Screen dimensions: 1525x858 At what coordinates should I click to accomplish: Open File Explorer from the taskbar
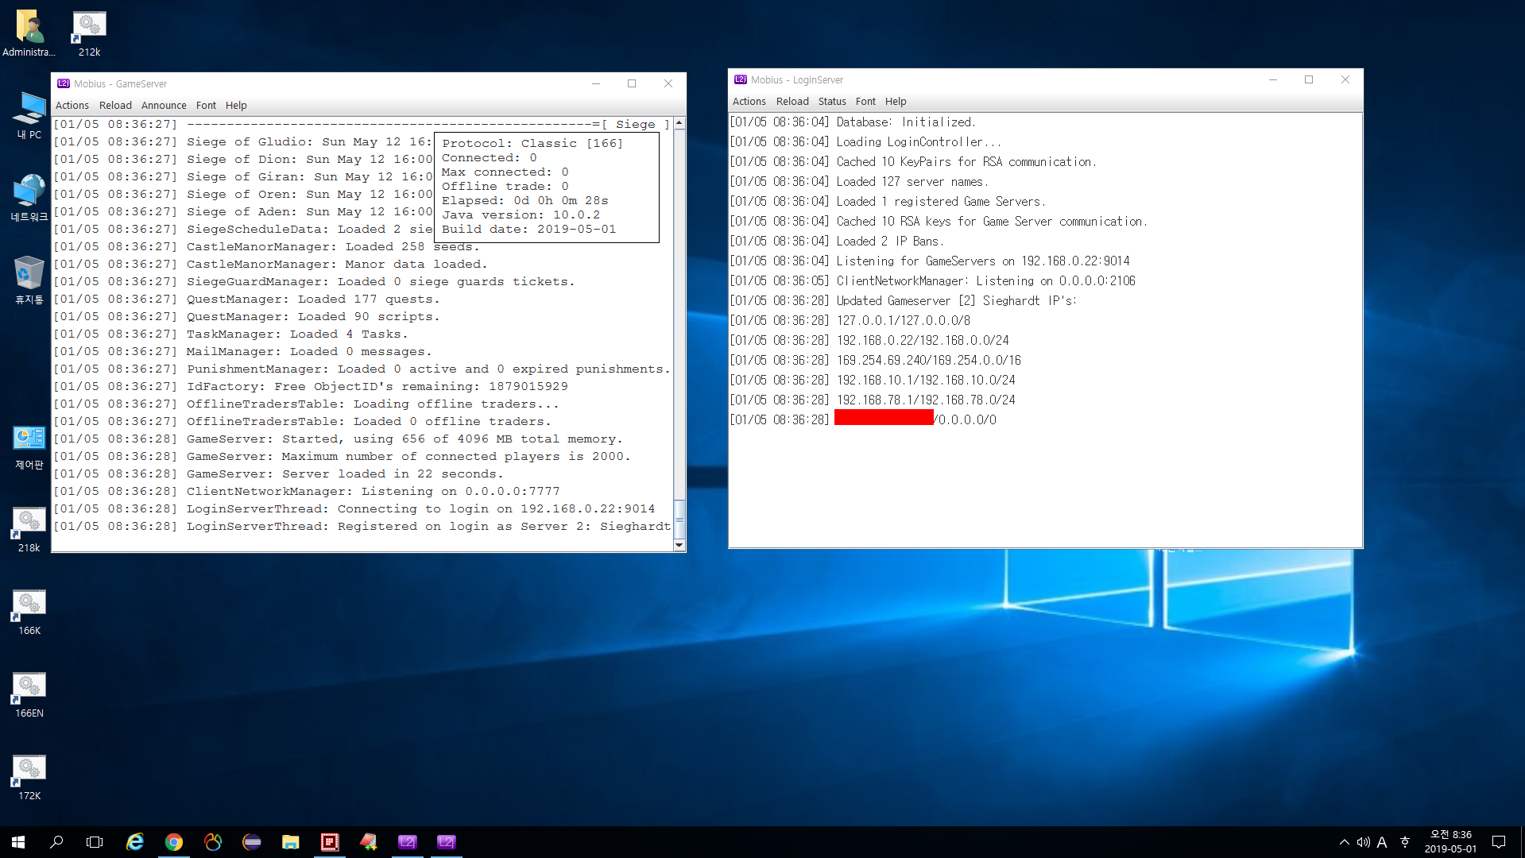coord(291,842)
